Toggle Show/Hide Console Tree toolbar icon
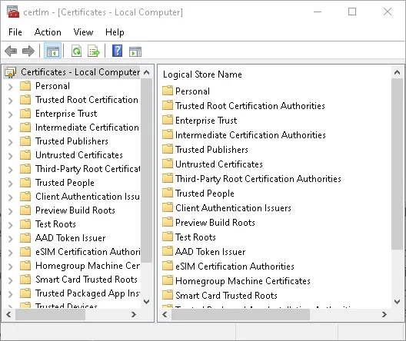Image resolution: width=406 pixels, height=341 pixels. [x=53, y=51]
